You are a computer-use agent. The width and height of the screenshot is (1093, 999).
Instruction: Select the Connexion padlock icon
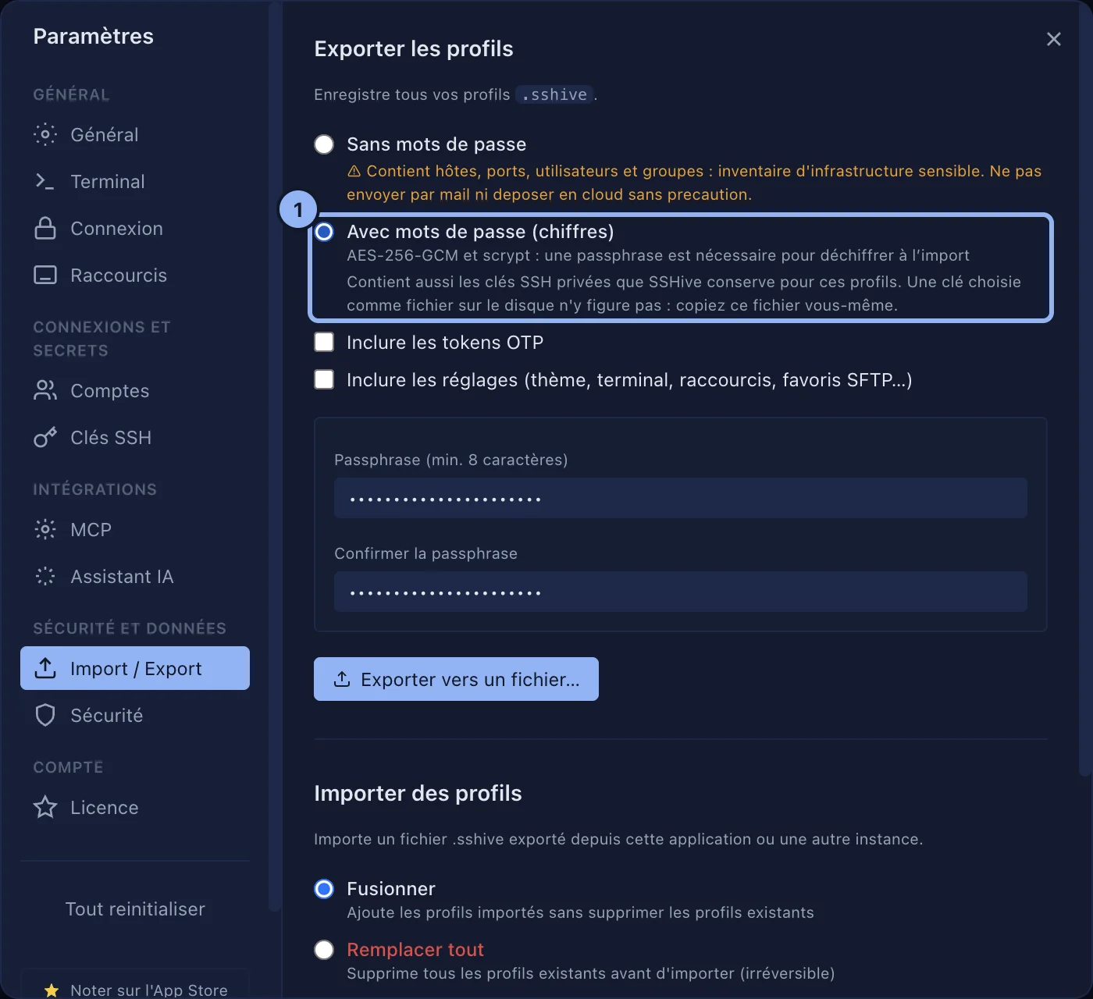[45, 228]
